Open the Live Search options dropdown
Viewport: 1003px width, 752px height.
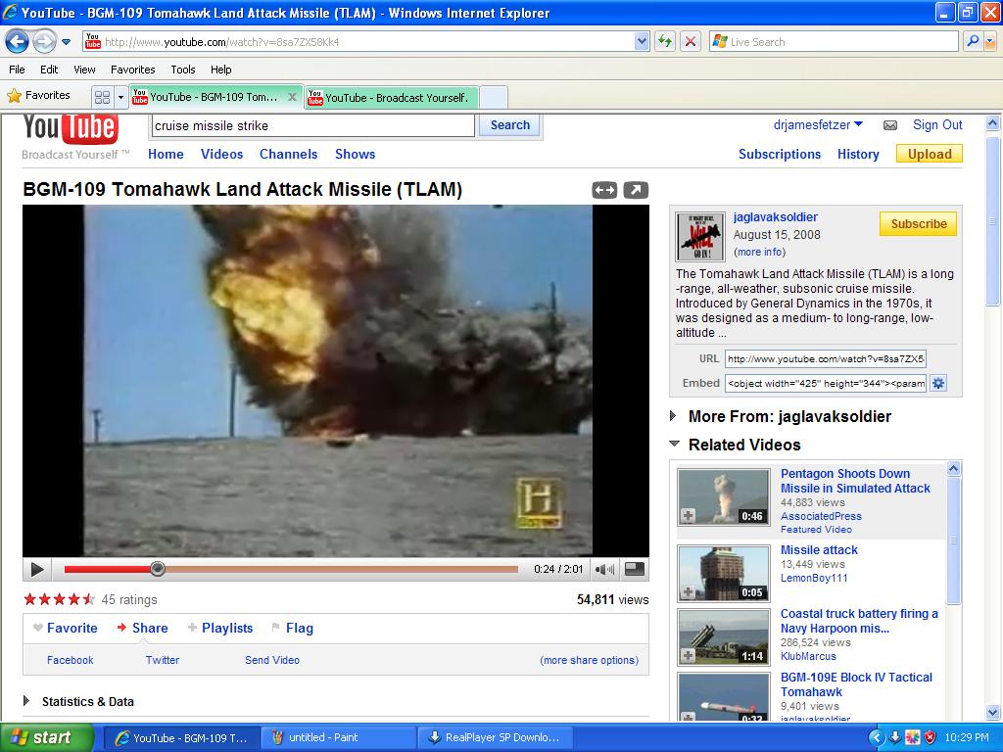(x=990, y=41)
